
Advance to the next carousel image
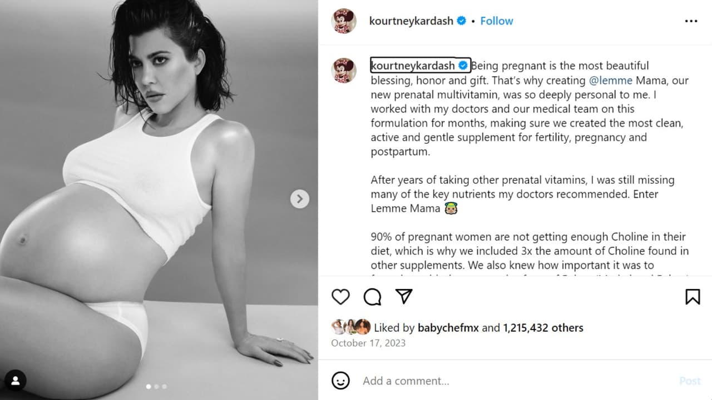click(x=299, y=198)
